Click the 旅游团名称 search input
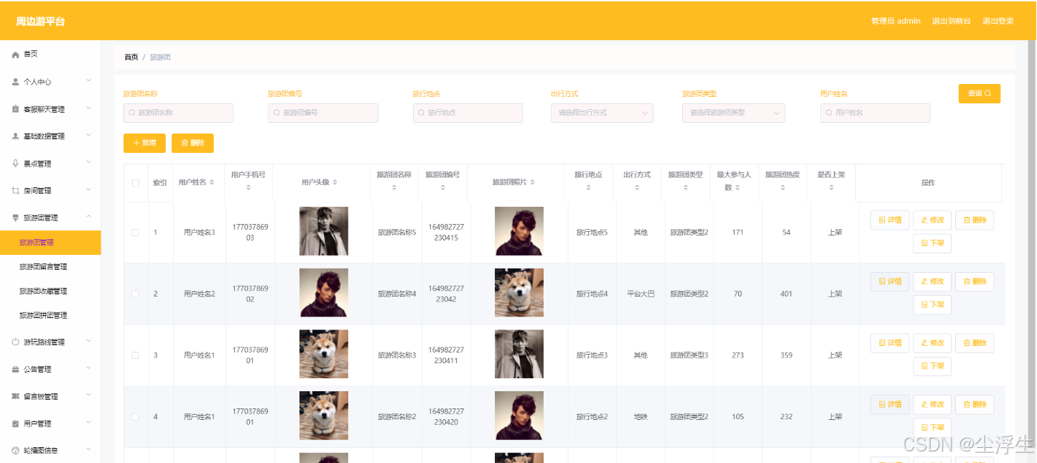Viewport: 1037px width, 463px height. [178, 113]
